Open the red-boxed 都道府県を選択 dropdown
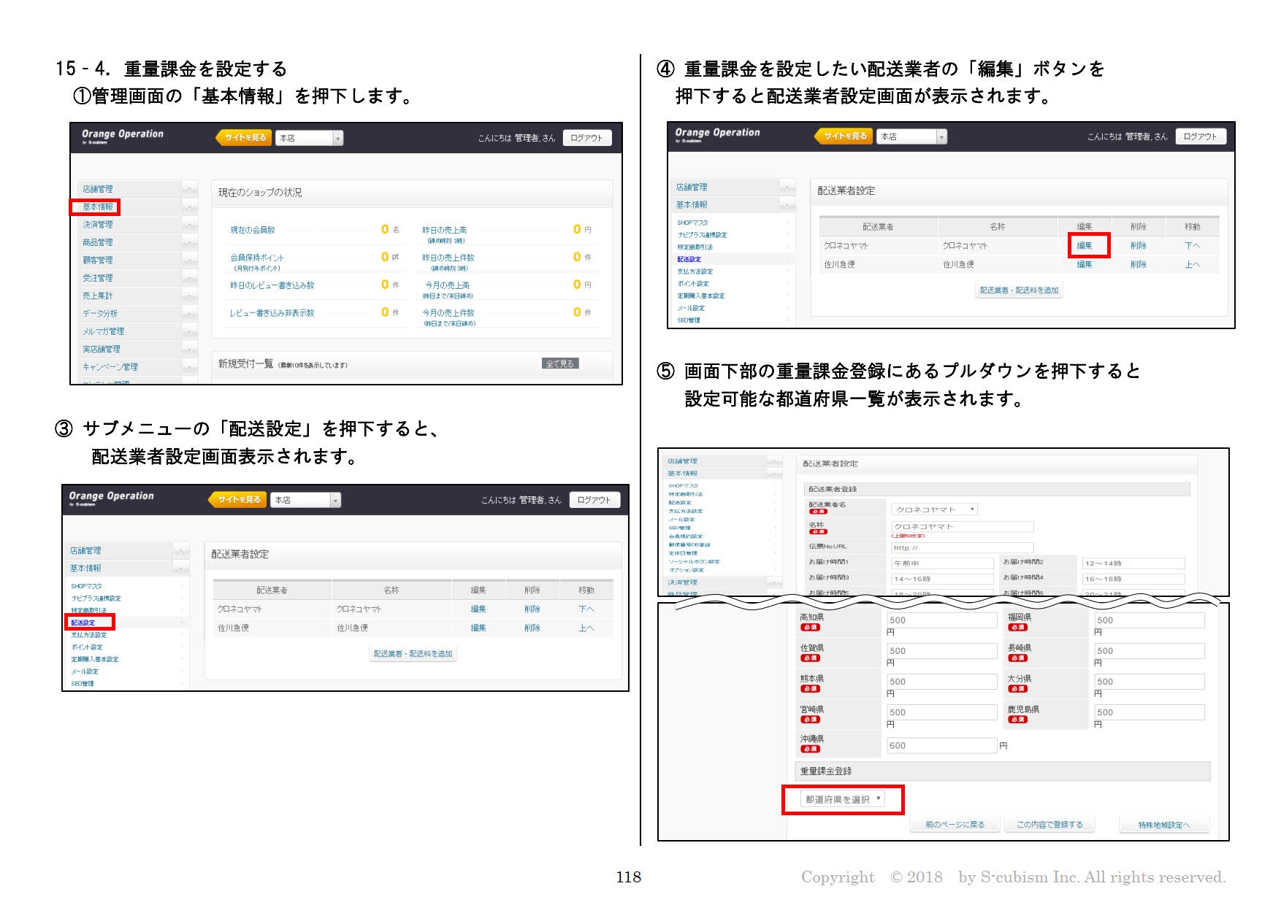This screenshot has width=1281, height=905. coord(843,800)
